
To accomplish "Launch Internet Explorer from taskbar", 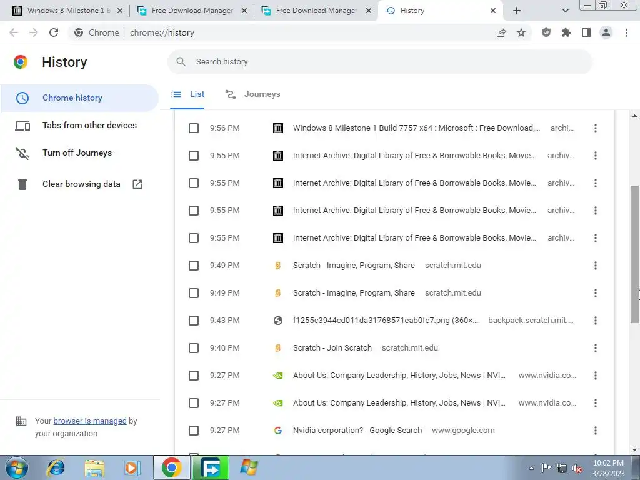I will click(x=56, y=467).
